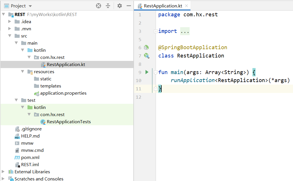The width and height of the screenshot is (293, 181).
Task: Click the locate/select opened file crosshair icon
Action: pyautogui.click(x=99, y=6)
